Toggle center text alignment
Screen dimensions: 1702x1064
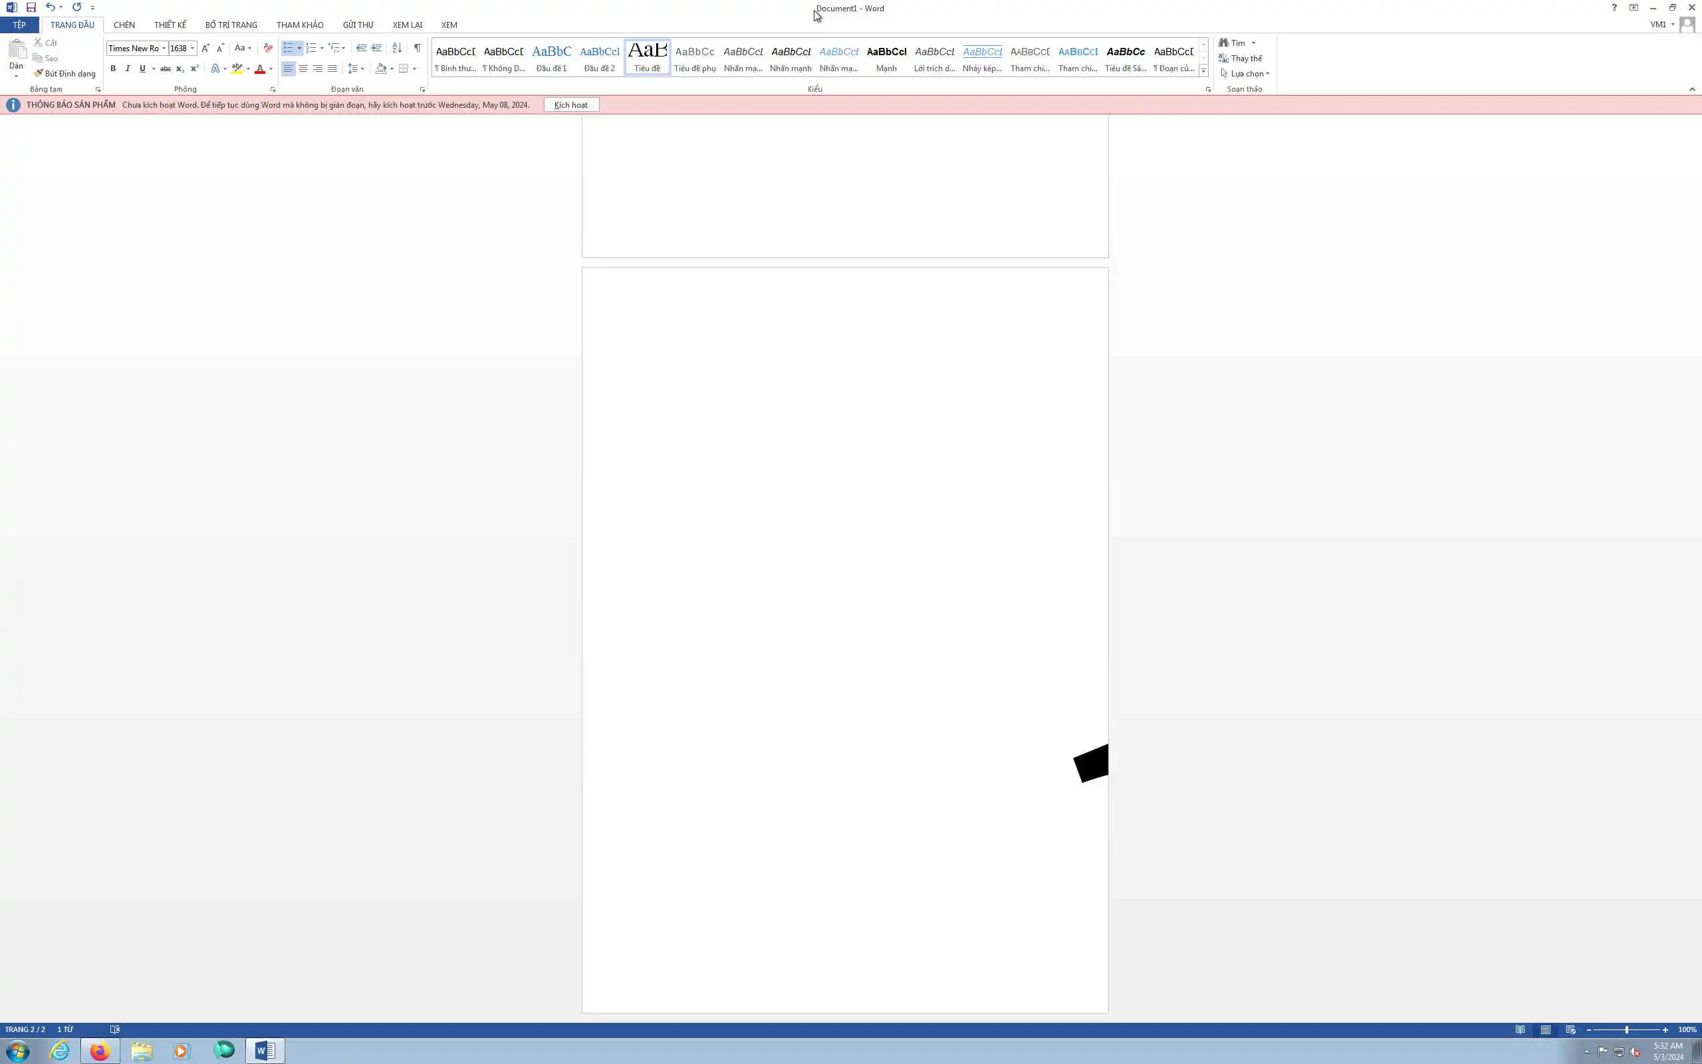[303, 68]
